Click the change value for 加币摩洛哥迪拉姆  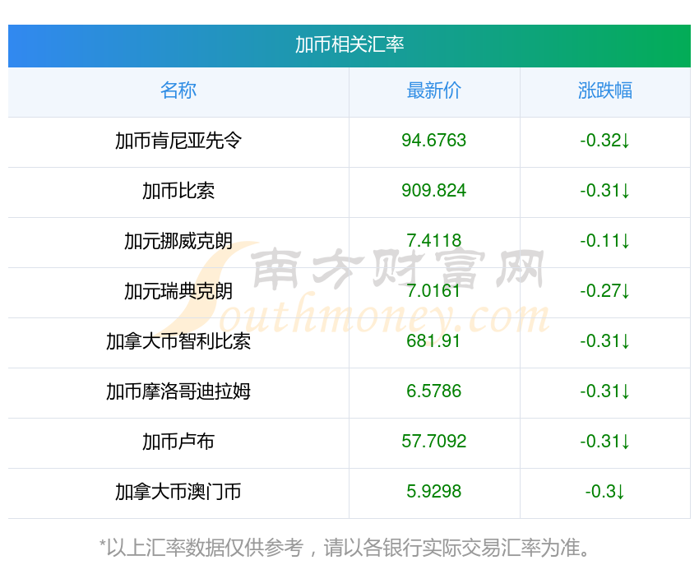point(605,391)
